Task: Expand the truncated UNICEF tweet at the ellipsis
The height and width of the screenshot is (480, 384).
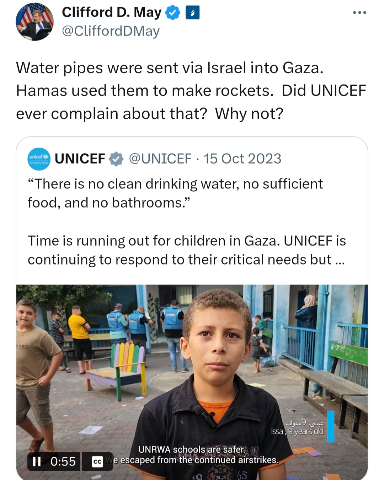Action: (x=340, y=260)
